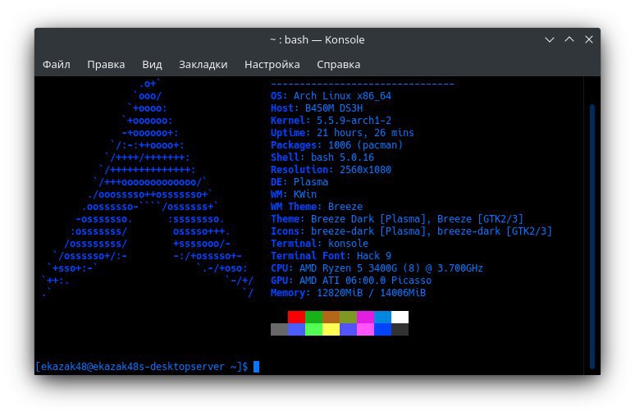Screen dimensions: 635x416
Task: Click the yellow color block
Action: tap(331, 329)
